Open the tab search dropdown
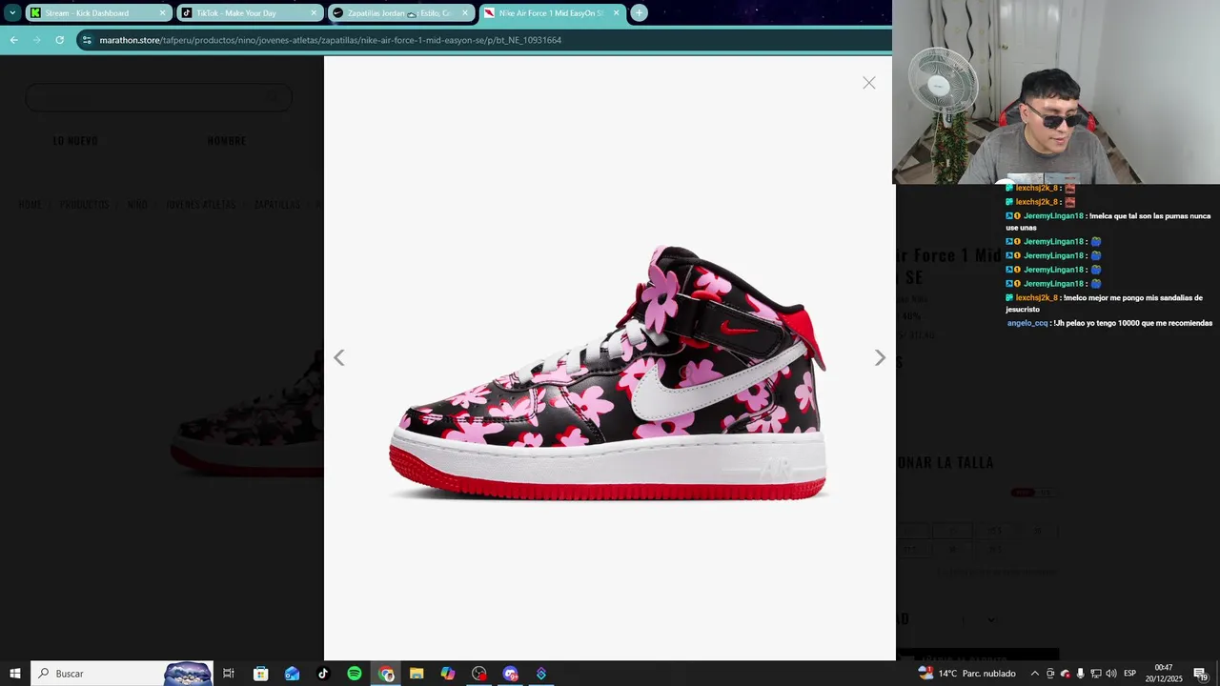 tap(12, 13)
